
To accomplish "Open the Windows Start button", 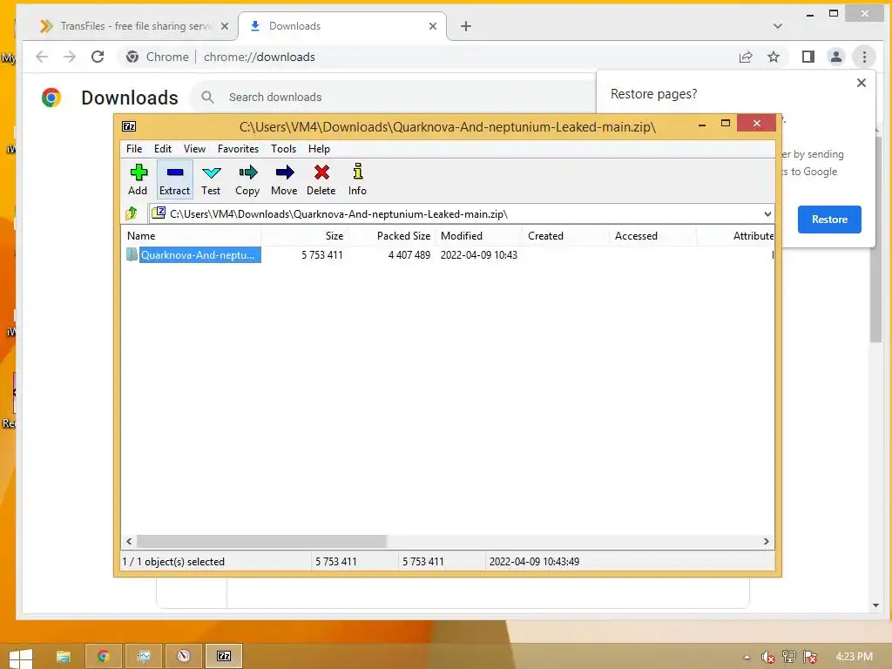I will (21, 658).
